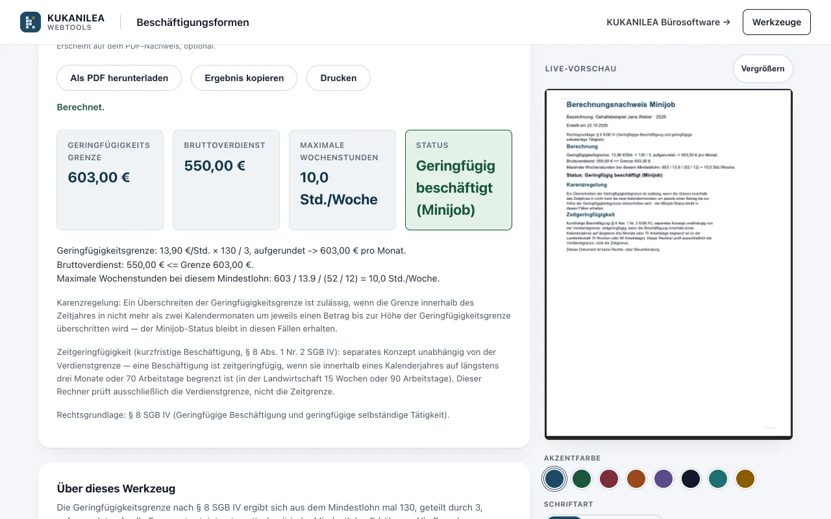Click the Karenzregelung paragraph
The height and width of the screenshot is (519, 831).
tap(284, 316)
